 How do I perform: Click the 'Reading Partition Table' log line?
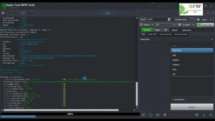(x=15, y=35)
